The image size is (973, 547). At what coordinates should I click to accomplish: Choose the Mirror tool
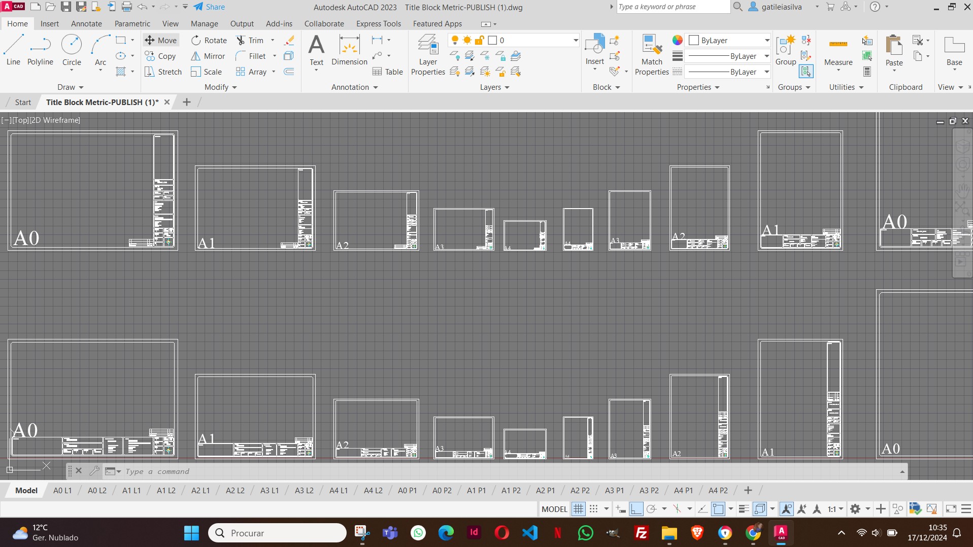(208, 56)
